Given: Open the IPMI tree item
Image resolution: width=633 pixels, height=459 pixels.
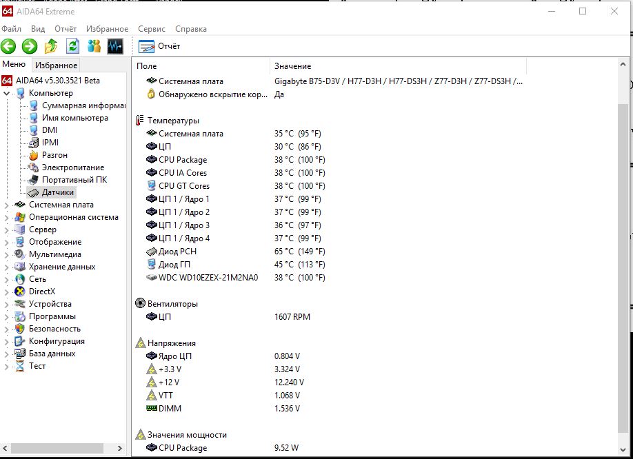Looking at the screenshot, I should (50, 143).
